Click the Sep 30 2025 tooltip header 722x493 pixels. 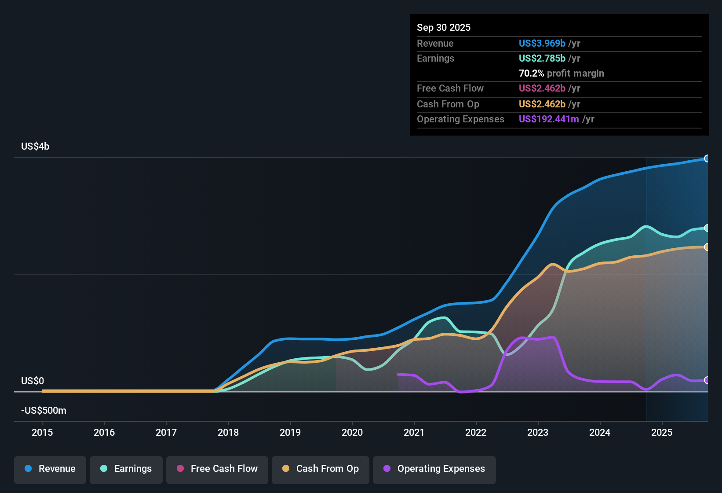pos(444,27)
